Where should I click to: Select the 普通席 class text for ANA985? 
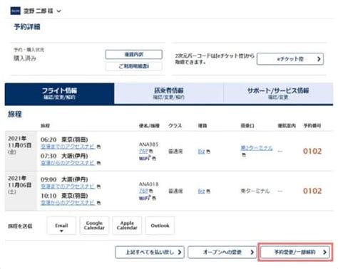click(x=175, y=152)
